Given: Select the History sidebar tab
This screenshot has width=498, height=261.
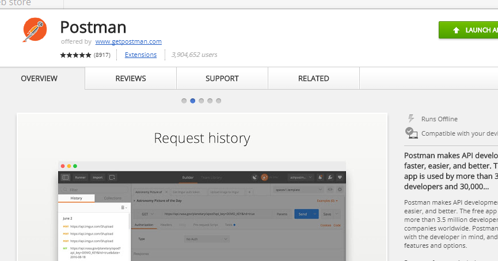Looking at the screenshot, I should point(76,198).
